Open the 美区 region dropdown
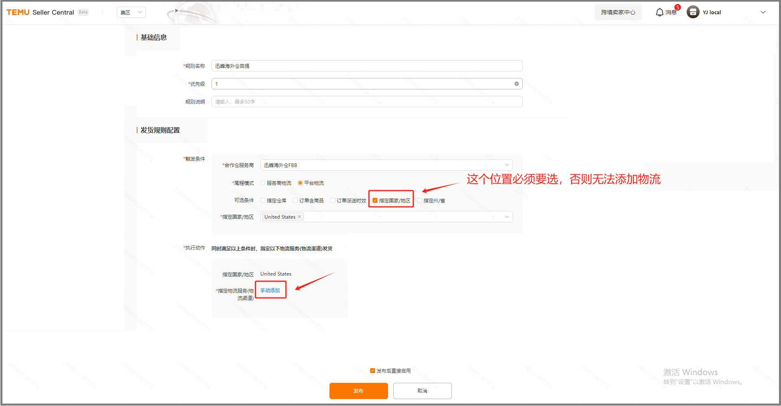 (x=131, y=12)
